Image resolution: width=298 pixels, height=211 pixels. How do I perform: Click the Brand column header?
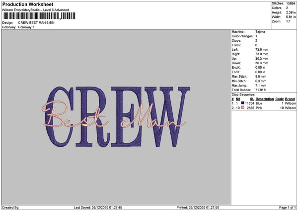(290, 99)
